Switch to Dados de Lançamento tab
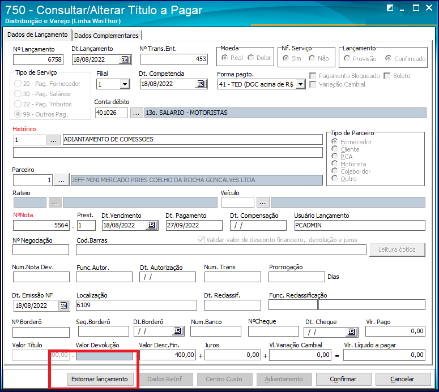439x392 pixels. (37, 35)
